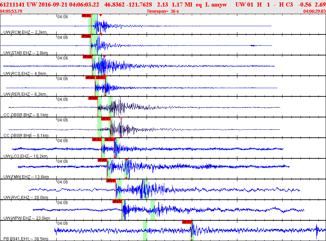The image size is (326, 241).
Task: Select station label PB B941 EH1 -- 38.5km
Action: [26, 239]
